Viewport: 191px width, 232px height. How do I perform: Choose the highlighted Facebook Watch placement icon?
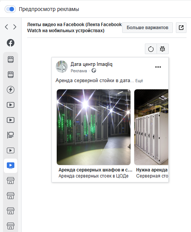[11, 165]
